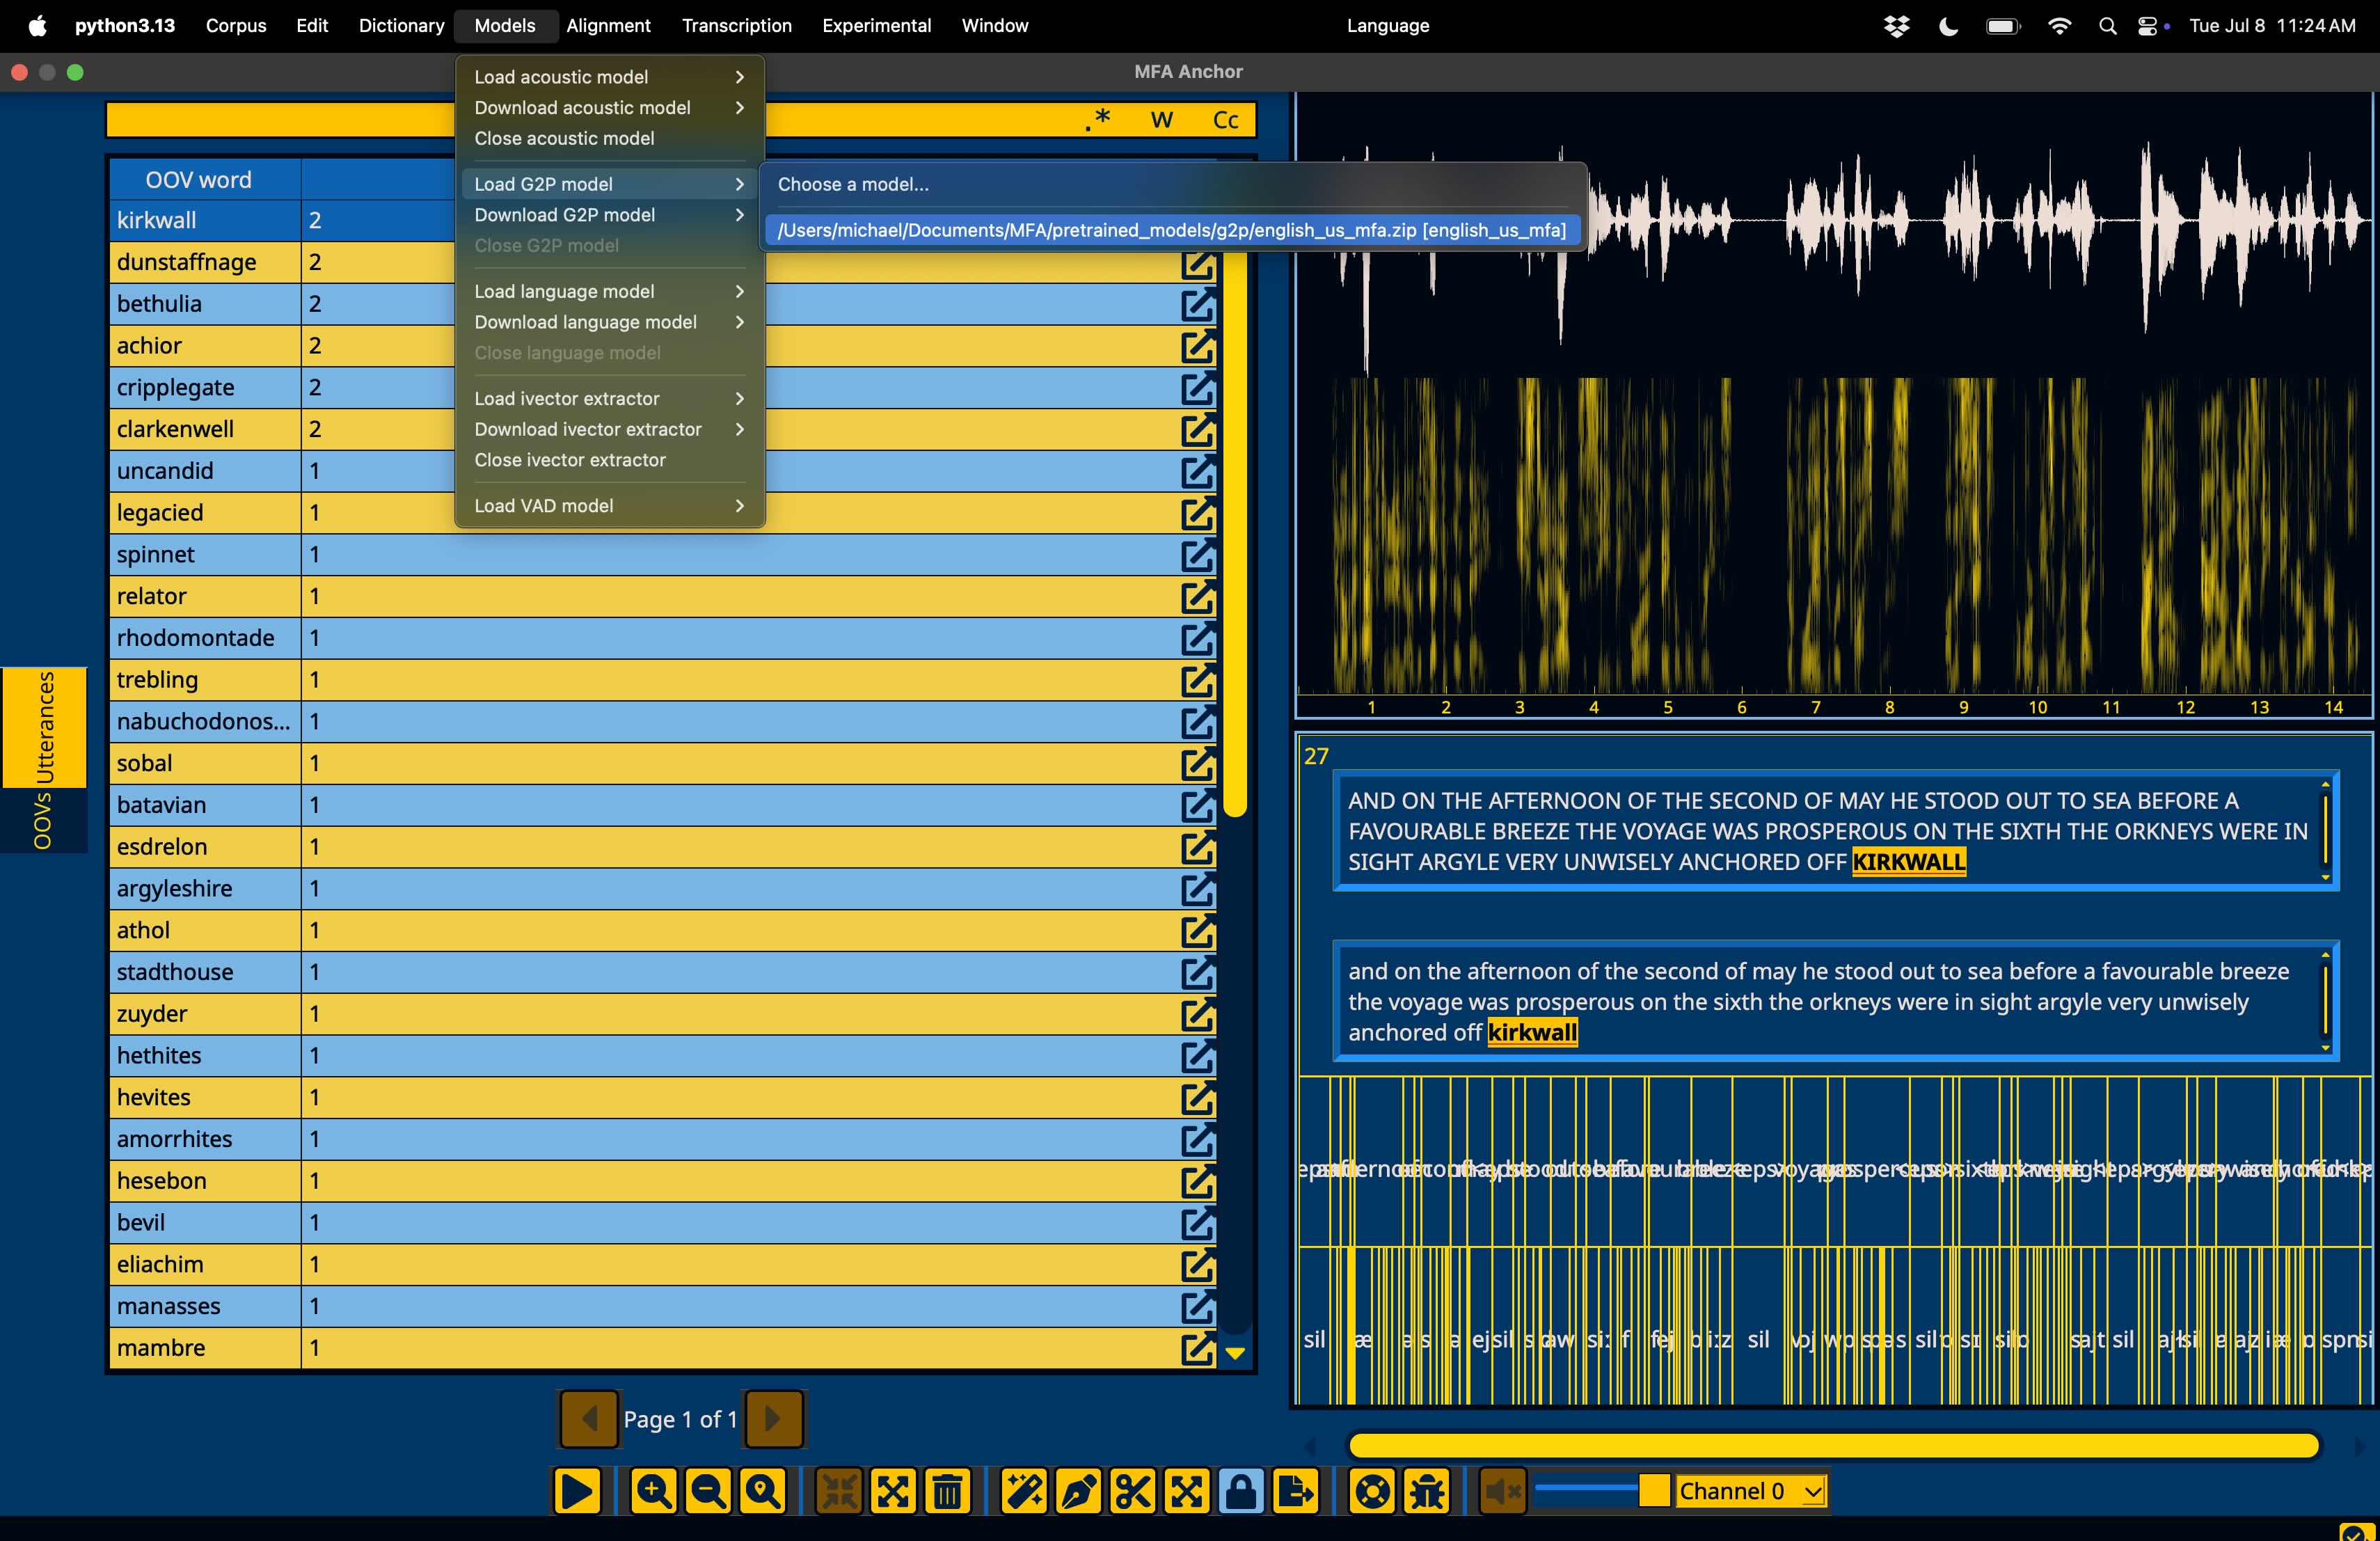Image resolution: width=2380 pixels, height=1541 pixels.
Task: Open Control Center in menu bar
Action: (2147, 26)
